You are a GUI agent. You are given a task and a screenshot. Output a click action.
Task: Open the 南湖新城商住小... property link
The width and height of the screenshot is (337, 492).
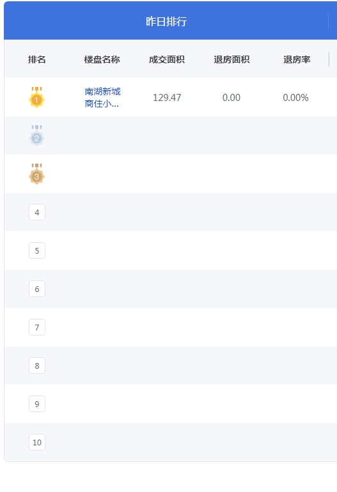tap(102, 97)
